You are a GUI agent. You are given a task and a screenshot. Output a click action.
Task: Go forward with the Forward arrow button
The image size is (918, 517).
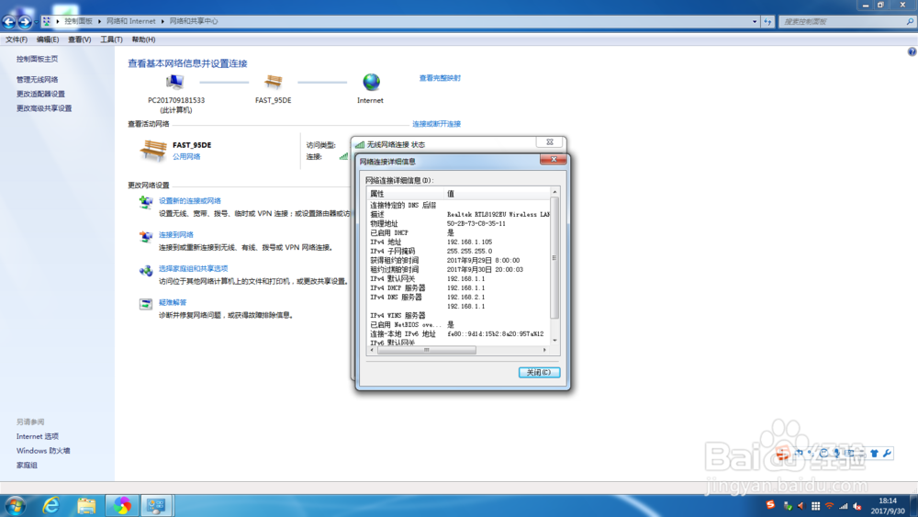(25, 22)
